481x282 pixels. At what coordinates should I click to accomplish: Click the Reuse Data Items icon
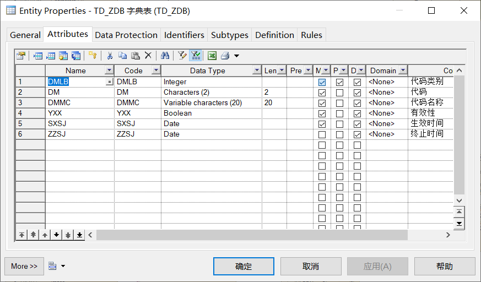[76, 56]
